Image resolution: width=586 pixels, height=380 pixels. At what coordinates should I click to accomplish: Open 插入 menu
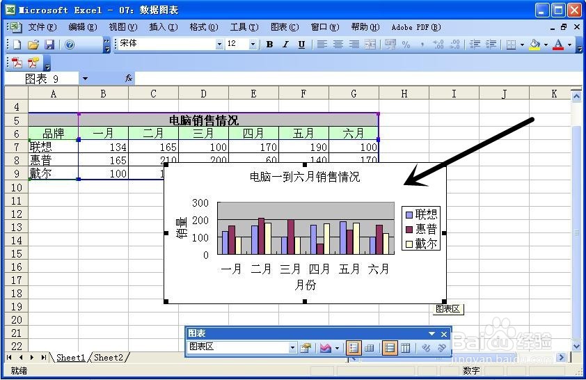pos(164,27)
